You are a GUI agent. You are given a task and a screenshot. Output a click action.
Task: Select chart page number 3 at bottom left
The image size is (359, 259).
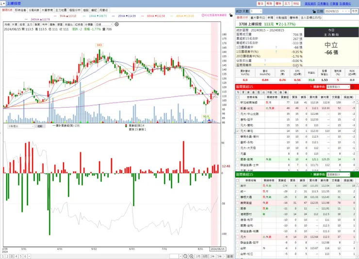12,257
